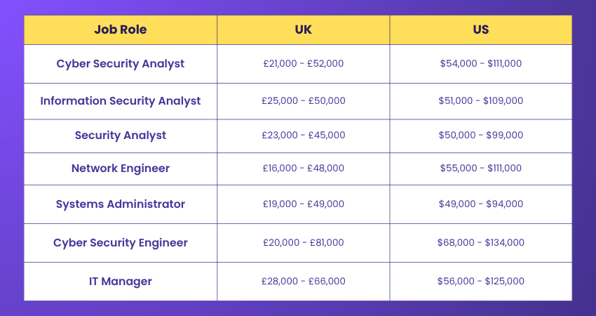The height and width of the screenshot is (316, 596).
Task: Select the $56,000 - $125,000 US cell
Action: point(481,282)
